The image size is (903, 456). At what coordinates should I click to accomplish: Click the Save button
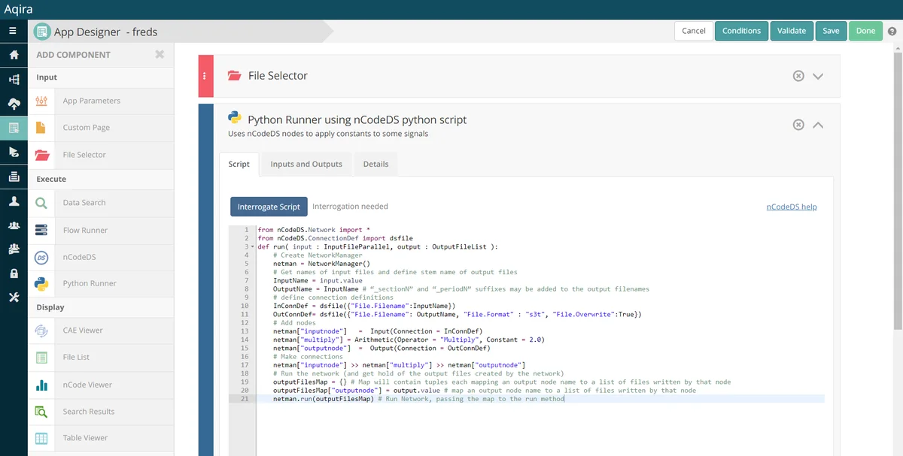[x=831, y=31]
